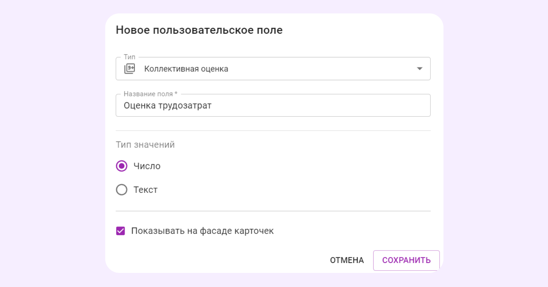The width and height of the screenshot is (548, 287).
Task: Save with the СОХРАНИТЬ button
Action: click(x=406, y=260)
